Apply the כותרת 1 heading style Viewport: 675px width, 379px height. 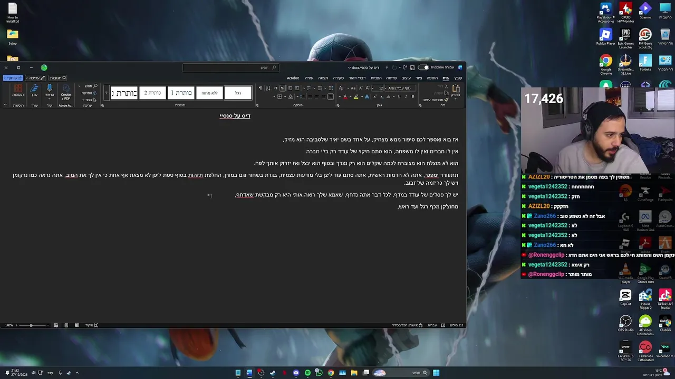[x=181, y=93]
